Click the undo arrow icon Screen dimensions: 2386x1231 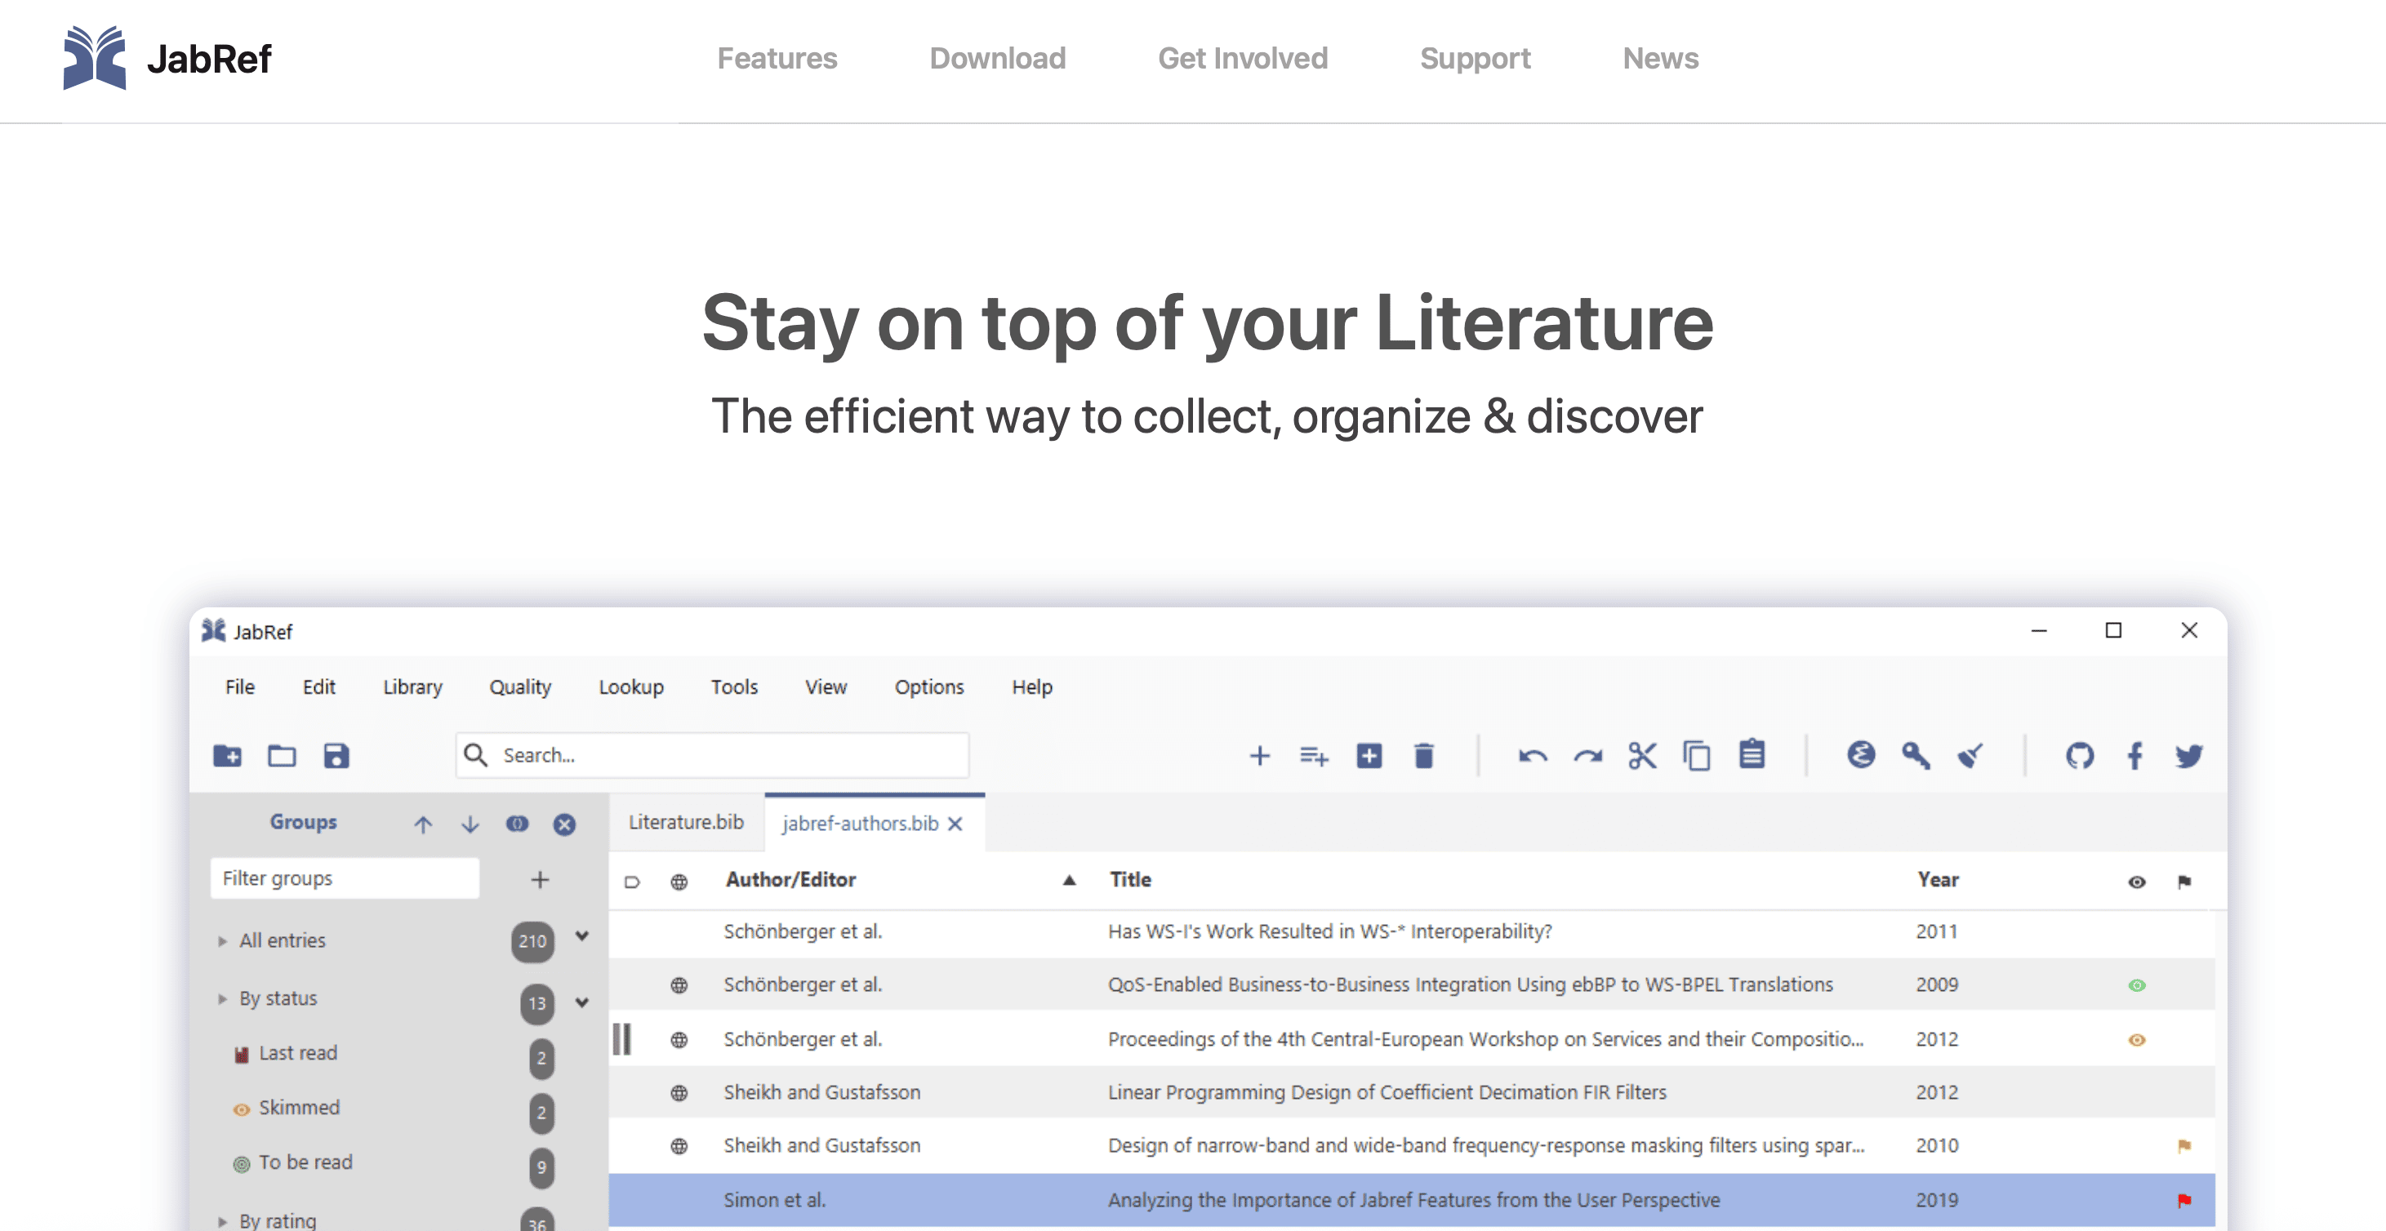click(x=1533, y=756)
